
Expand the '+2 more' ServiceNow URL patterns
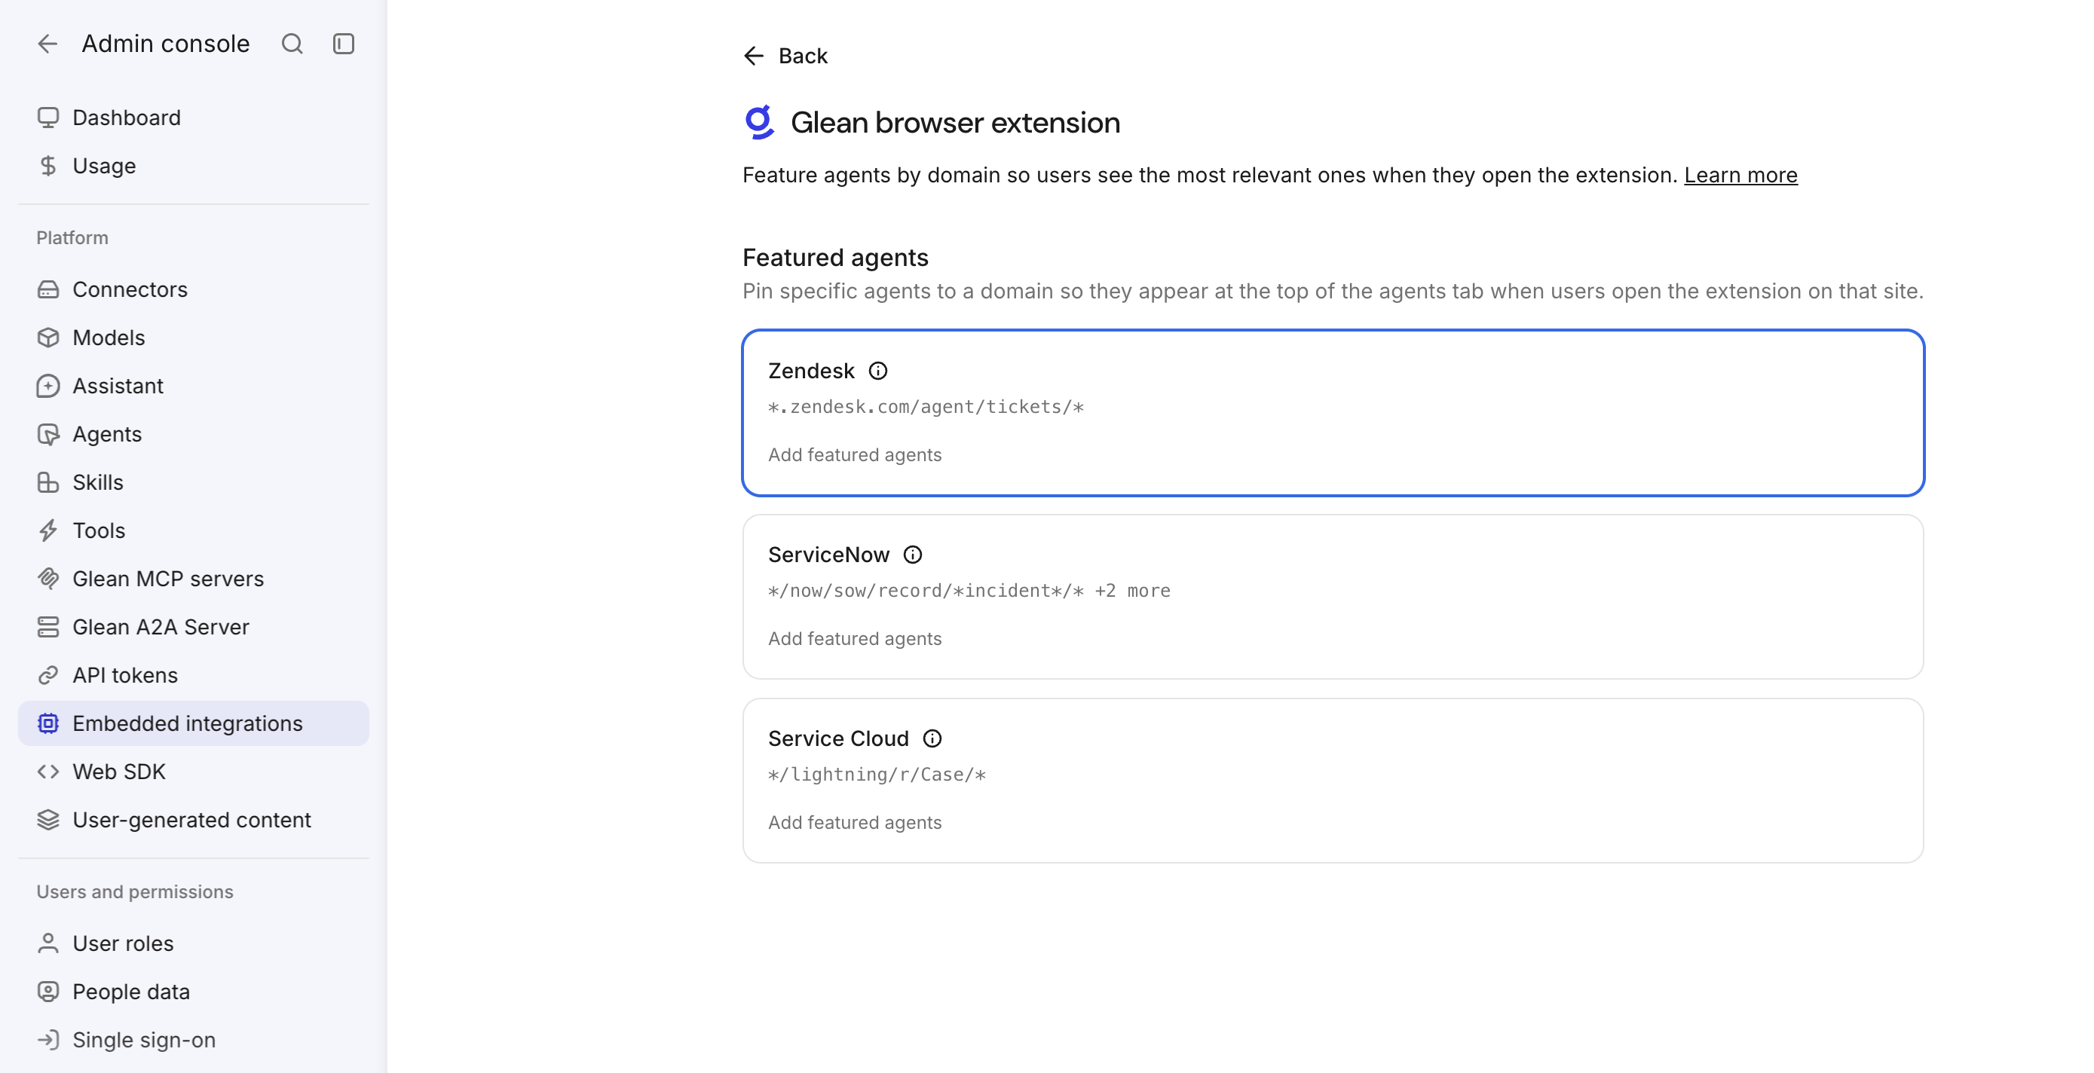pyautogui.click(x=1132, y=591)
